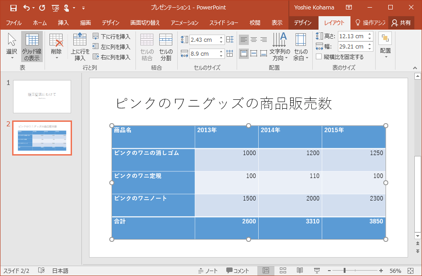Center text horizontally in cell
This screenshot has height=276, width=422.
coord(254,40)
